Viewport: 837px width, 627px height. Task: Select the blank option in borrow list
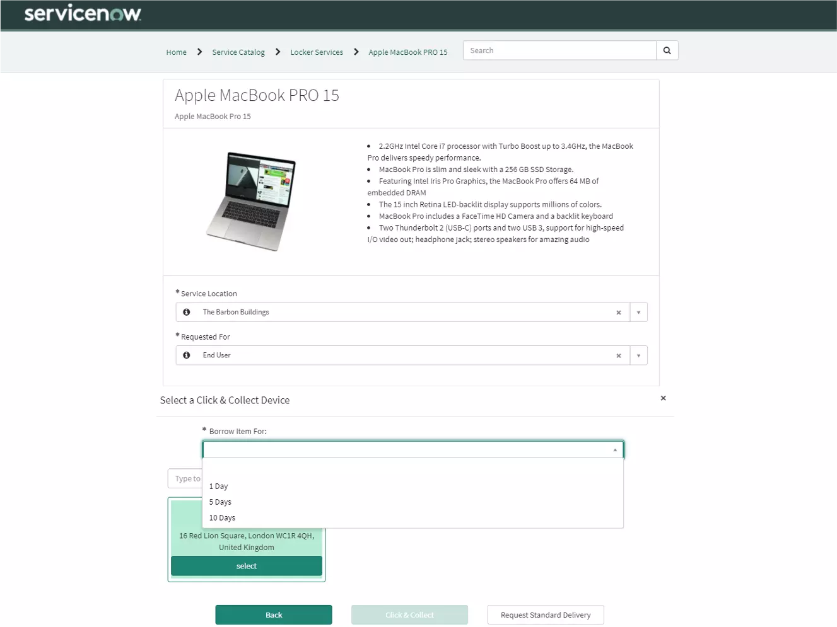(413, 469)
